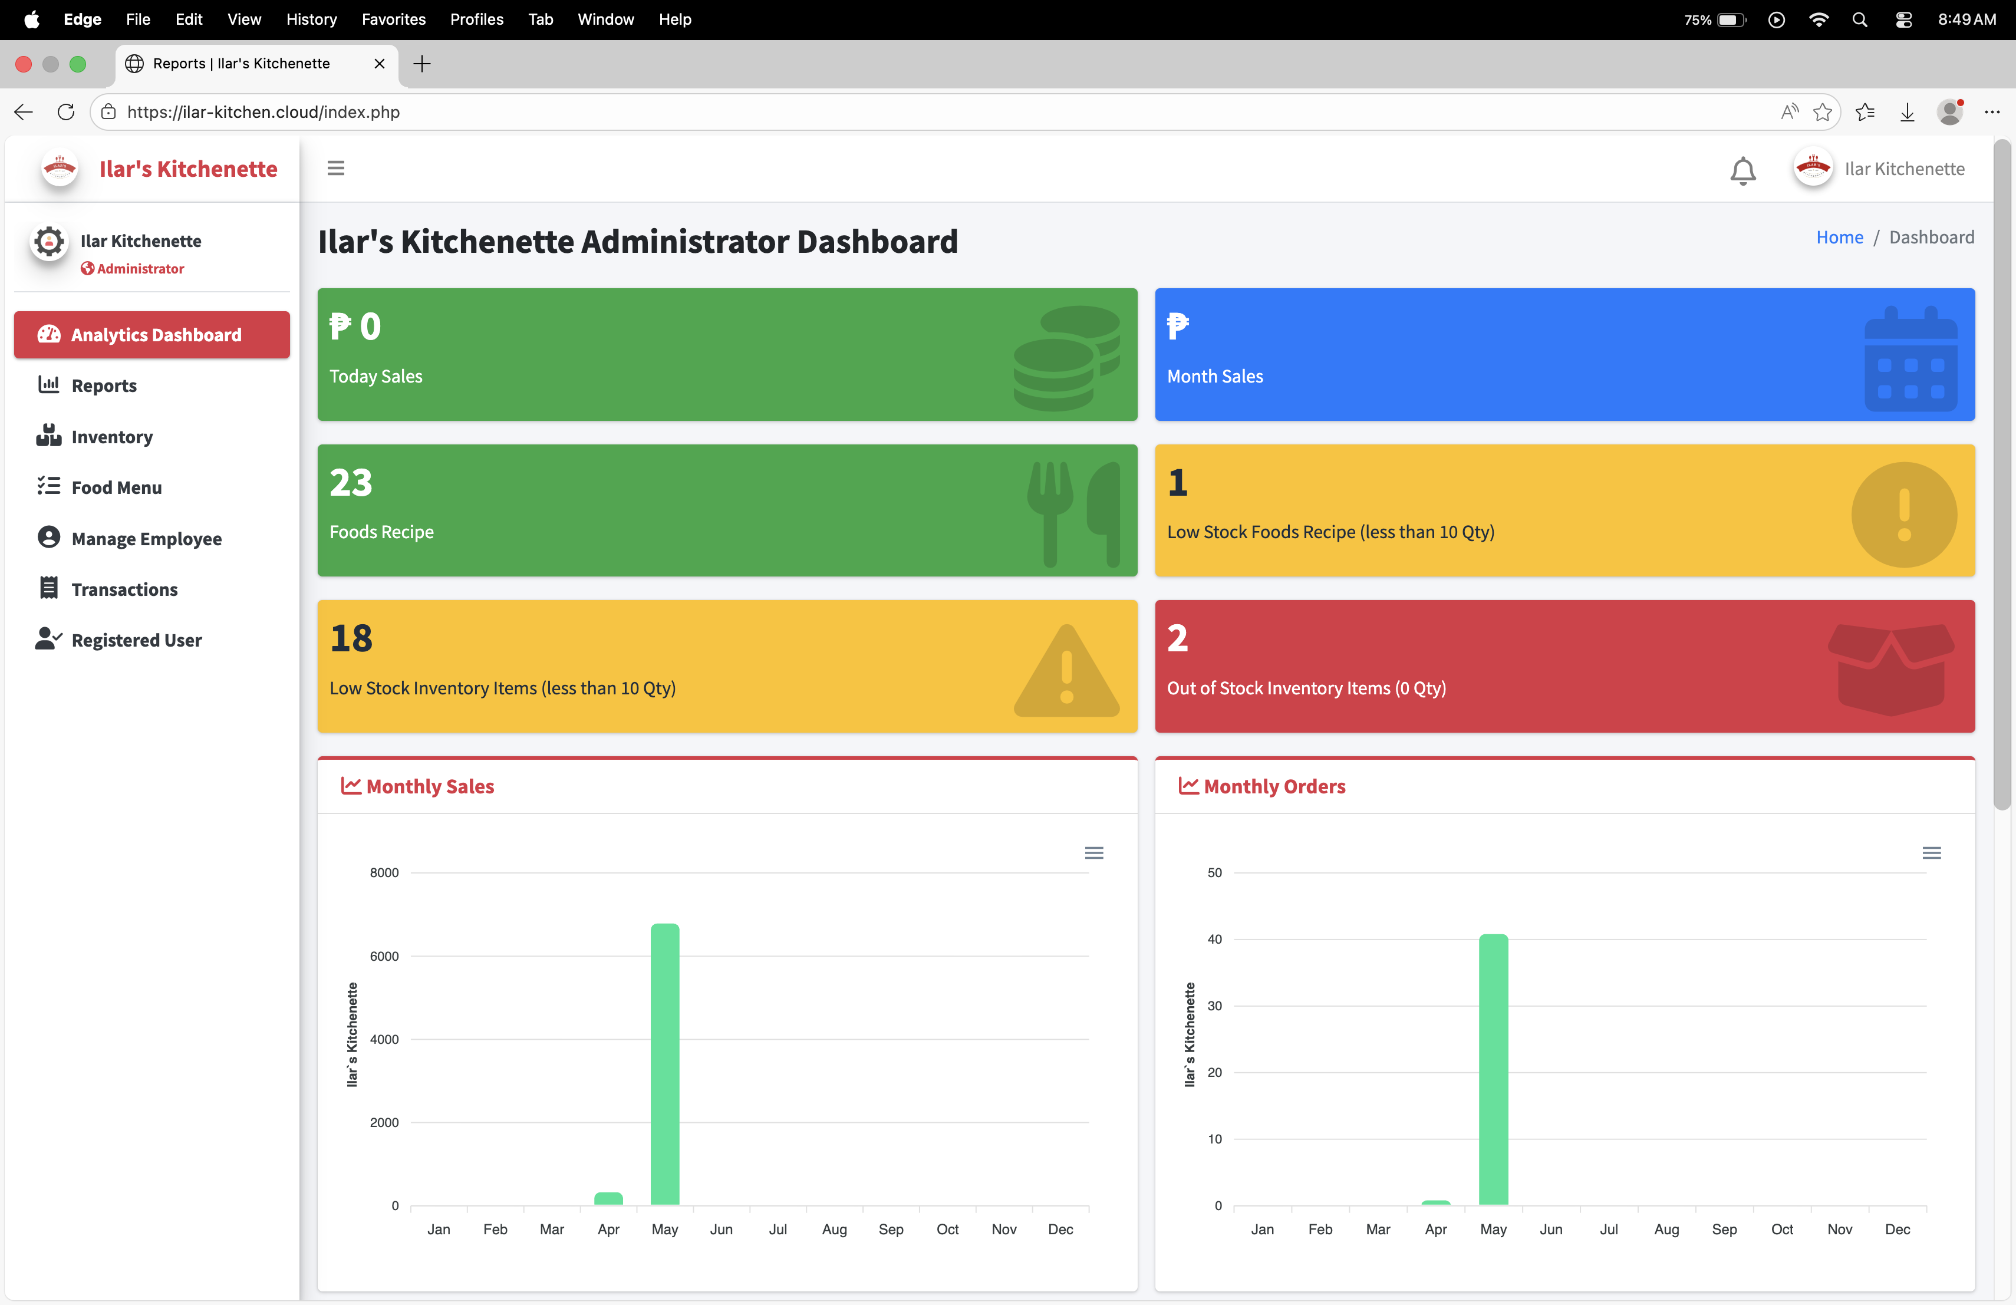Screen dimensions: 2016x1305
Task: Click the May bar in Monthly Sales
Action: [x=664, y=1063]
